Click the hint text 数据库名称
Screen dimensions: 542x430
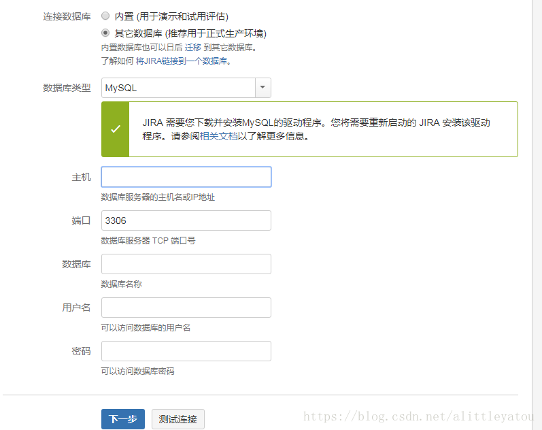pyautogui.click(x=121, y=284)
